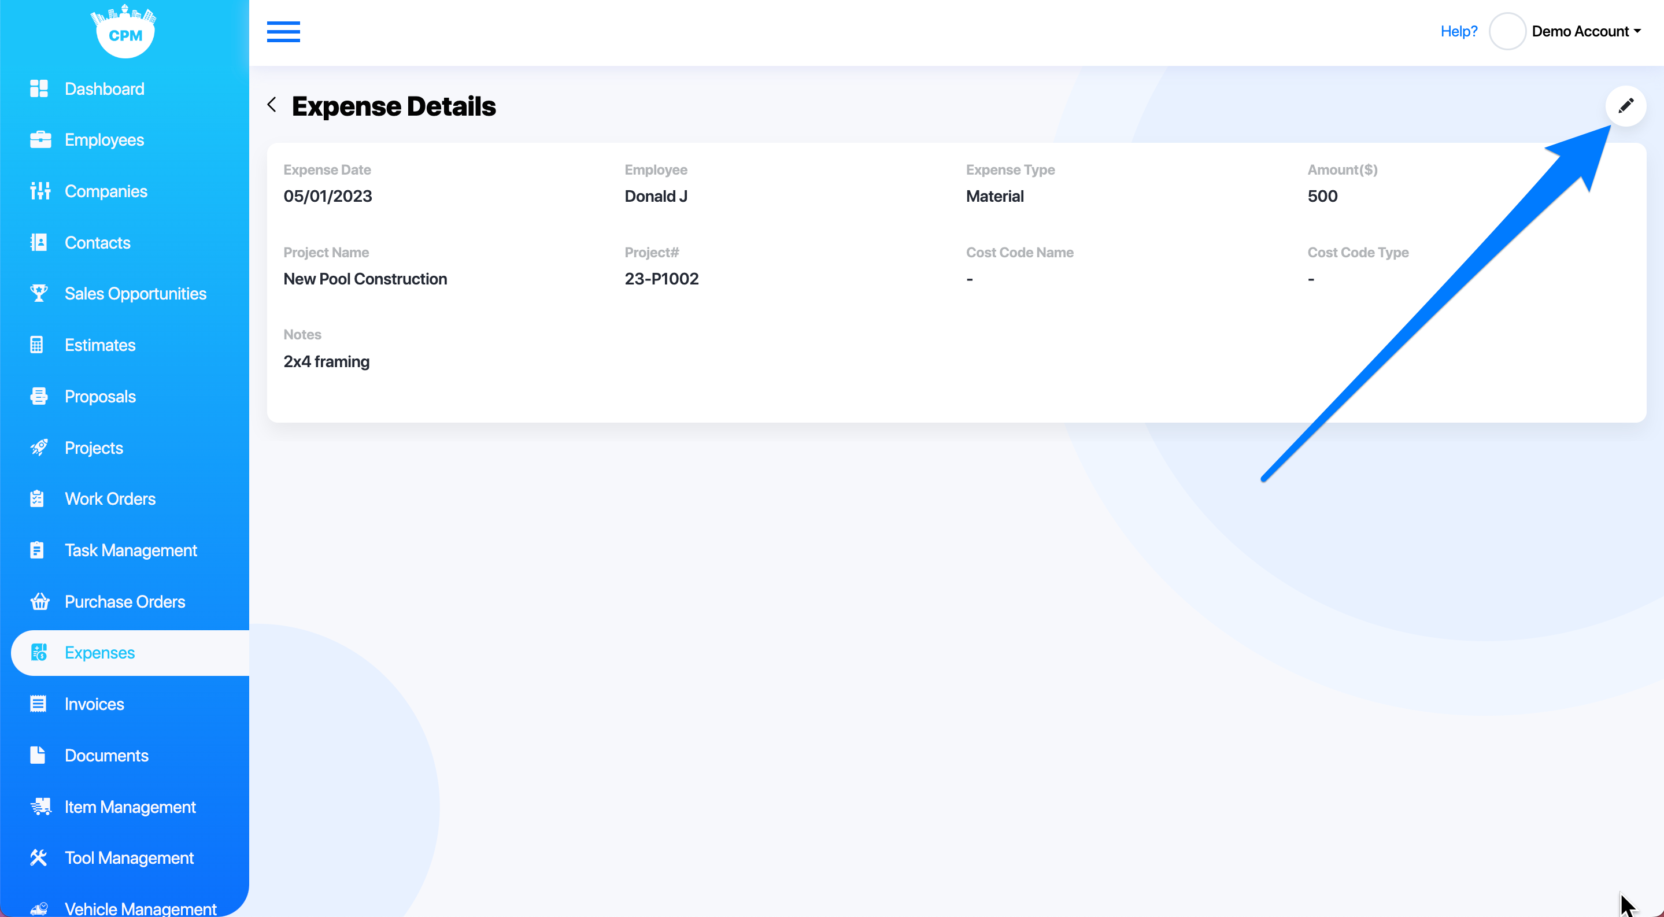Click the Proposals printer icon
Viewport: 1664px width, 917px height.
39,396
